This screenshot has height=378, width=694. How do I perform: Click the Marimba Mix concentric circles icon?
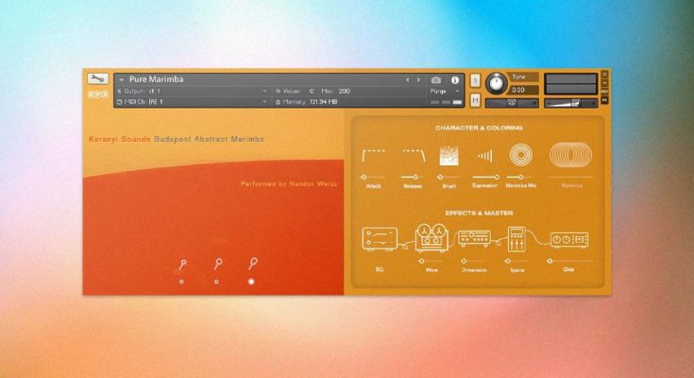(520, 155)
